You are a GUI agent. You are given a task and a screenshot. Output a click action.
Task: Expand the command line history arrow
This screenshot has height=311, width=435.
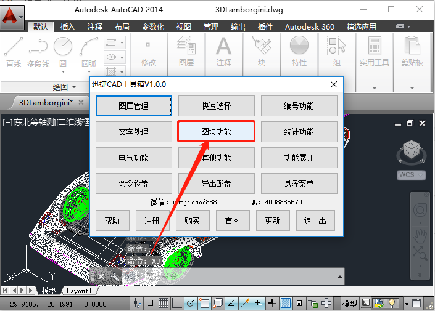[x=339, y=277]
